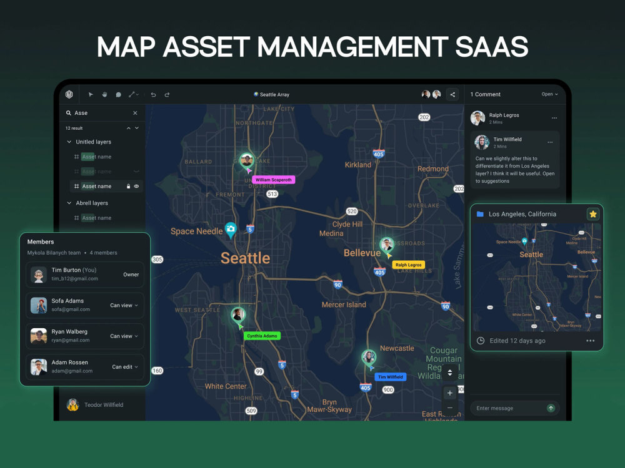The height and width of the screenshot is (468, 625).
Task: Click the search magnifier icon
Action: coord(69,113)
